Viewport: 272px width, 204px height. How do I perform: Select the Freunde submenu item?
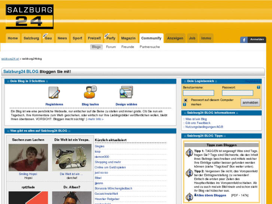128,47
